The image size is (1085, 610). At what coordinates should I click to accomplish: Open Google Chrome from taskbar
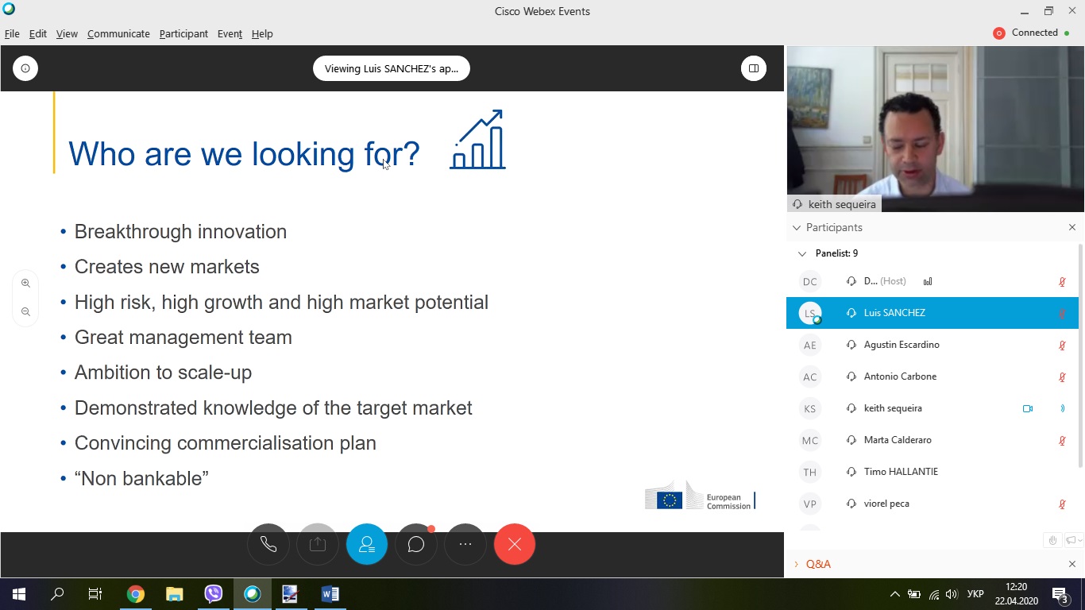[x=136, y=593]
